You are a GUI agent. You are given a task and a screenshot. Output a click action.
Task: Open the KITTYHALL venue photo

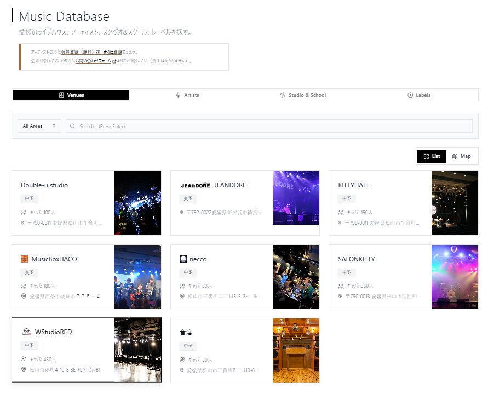click(455, 203)
